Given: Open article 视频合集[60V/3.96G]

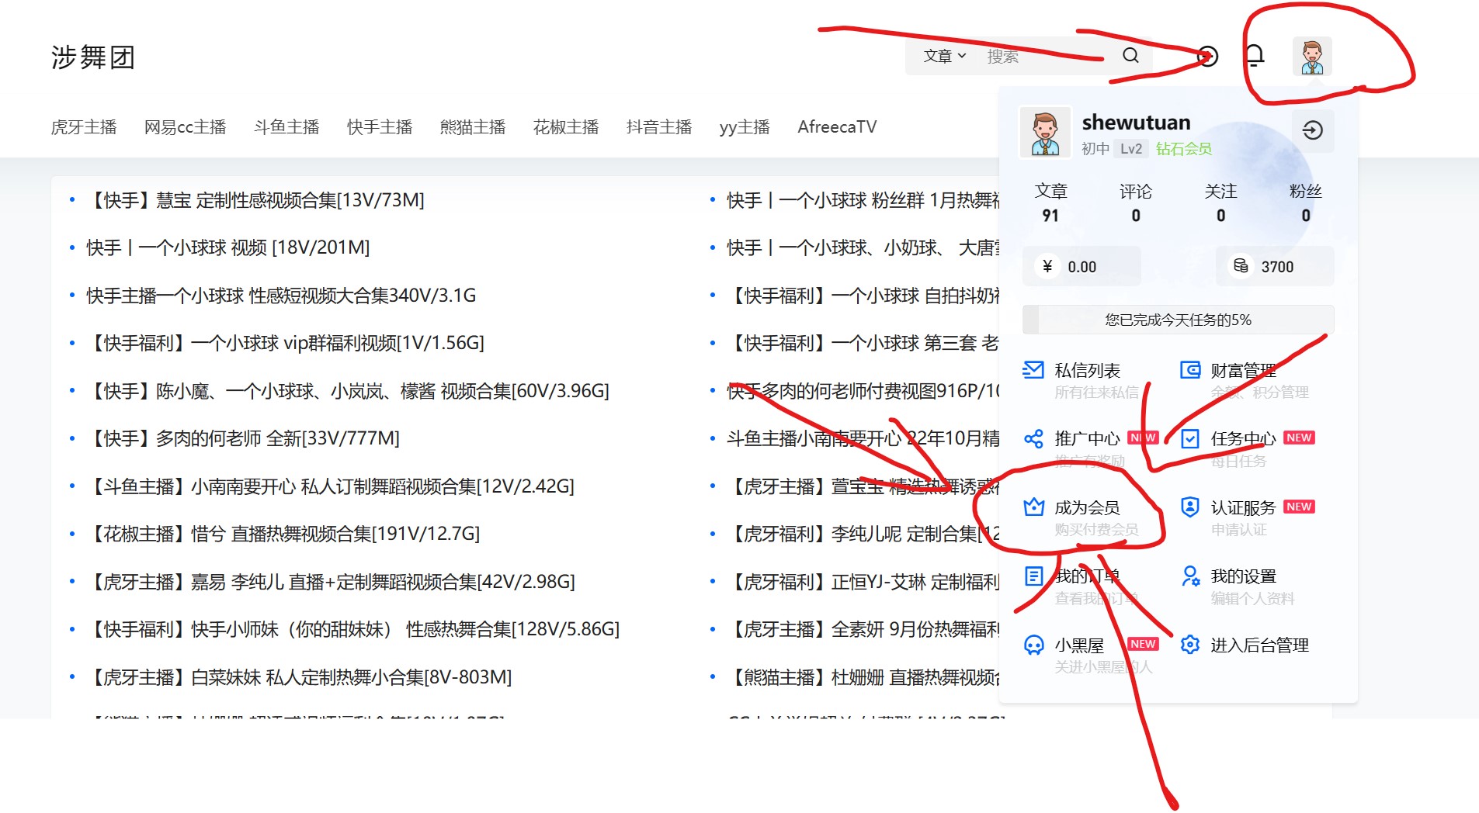Looking at the screenshot, I should [x=348, y=391].
